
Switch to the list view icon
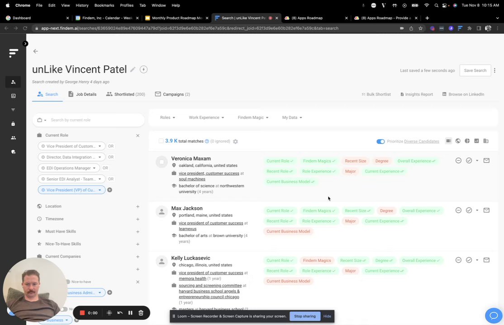448,141
